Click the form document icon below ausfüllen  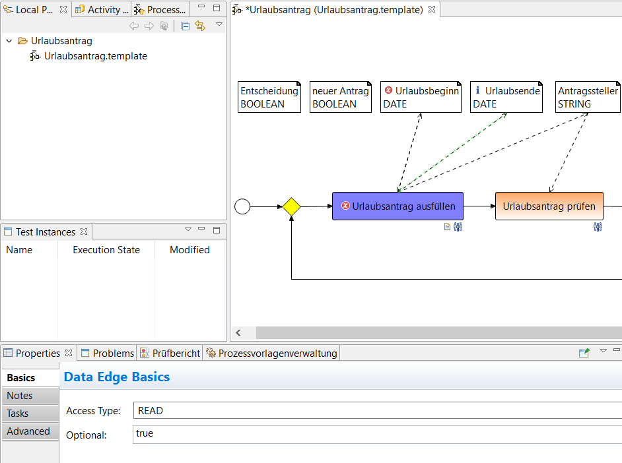coord(447,227)
